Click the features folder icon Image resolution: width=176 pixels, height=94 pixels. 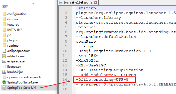click(x=4, y=25)
